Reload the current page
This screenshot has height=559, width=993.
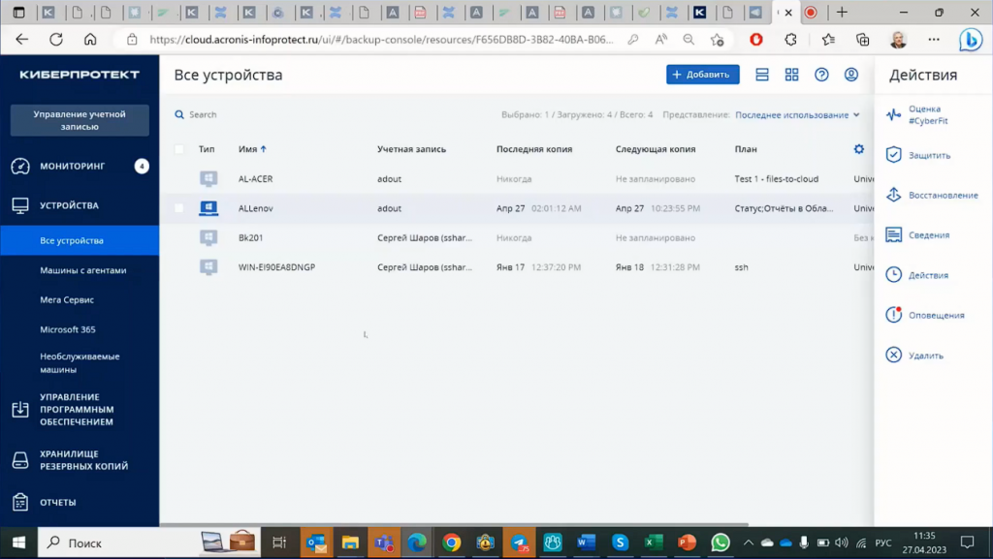pos(56,39)
